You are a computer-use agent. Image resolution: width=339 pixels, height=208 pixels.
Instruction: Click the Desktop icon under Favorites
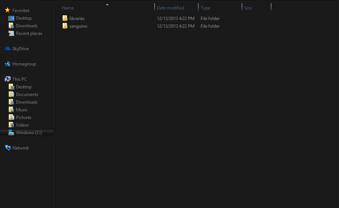click(x=11, y=18)
